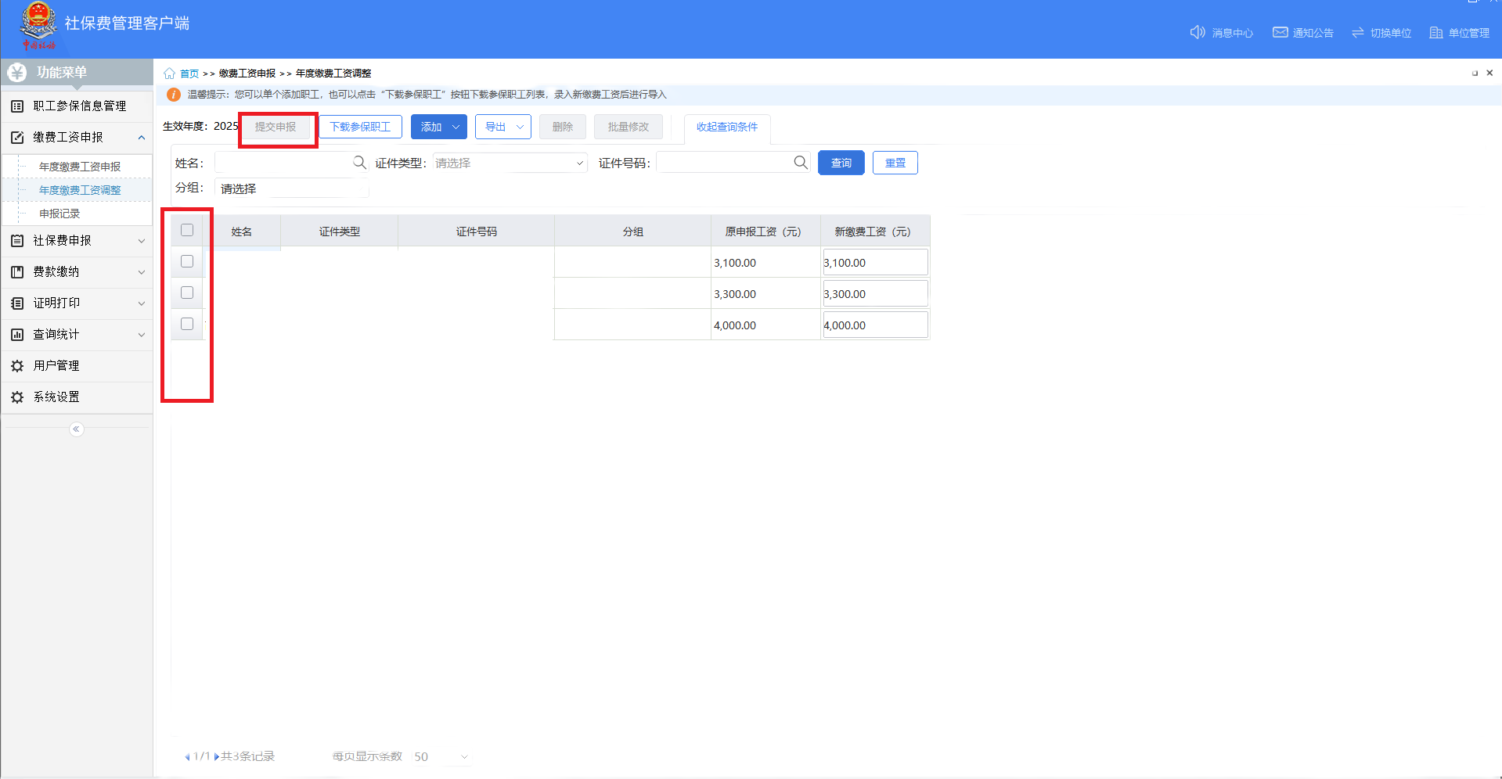Expand the 社保费申报 menu section
The height and width of the screenshot is (779, 1502).
coord(77,241)
